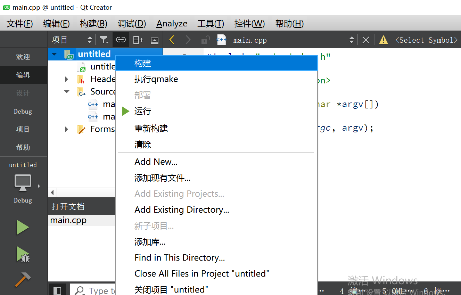Select the Sources folder icon
The width and height of the screenshot is (461, 295).
point(82,92)
